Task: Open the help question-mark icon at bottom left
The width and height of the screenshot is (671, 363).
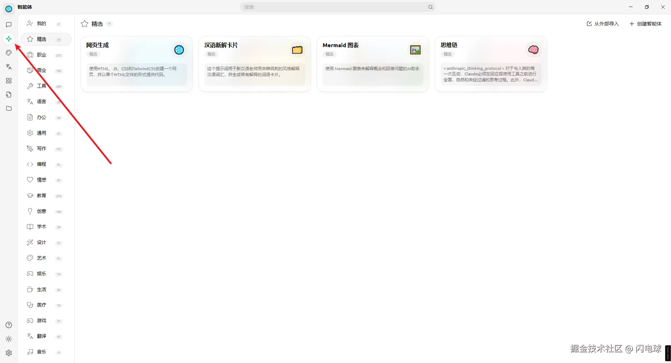Action: point(9,325)
